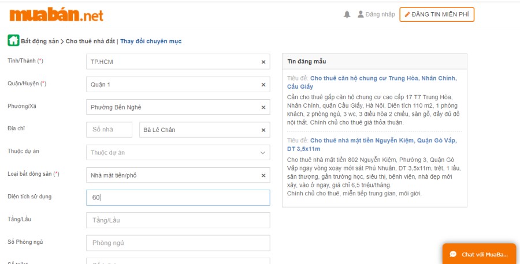Clear the Bà Lê Chân street selection

point(263,130)
